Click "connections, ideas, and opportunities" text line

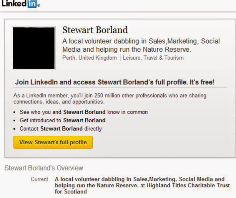pos(59,101)
